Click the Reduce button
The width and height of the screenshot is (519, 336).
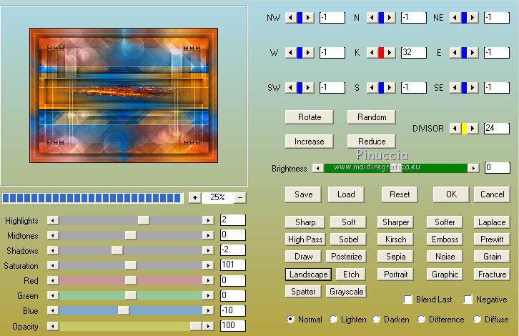click(371, 142)
